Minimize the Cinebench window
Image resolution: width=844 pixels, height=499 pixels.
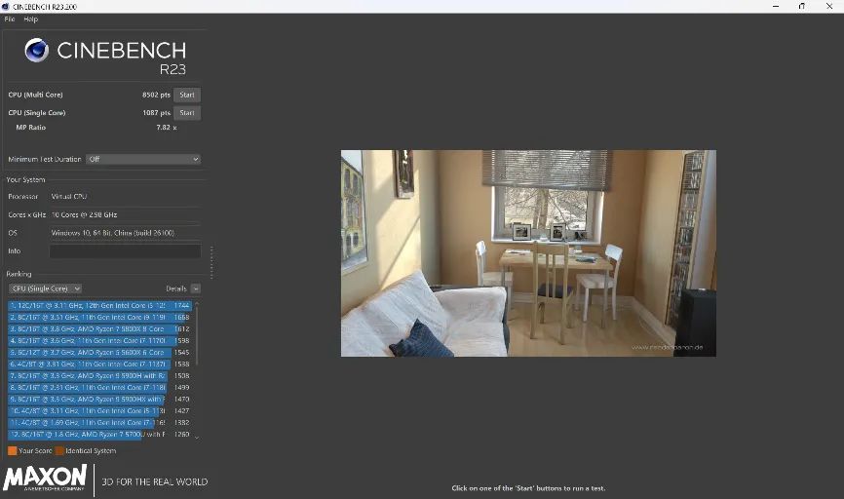pyautogui.click(x=776, y=7)
